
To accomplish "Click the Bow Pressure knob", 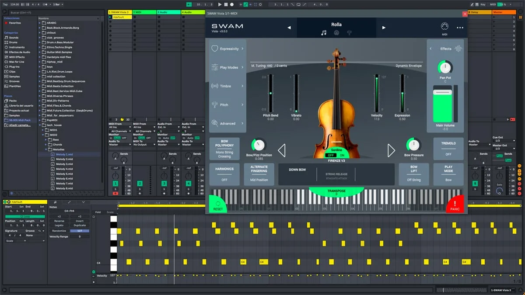I will pos(413,145).
